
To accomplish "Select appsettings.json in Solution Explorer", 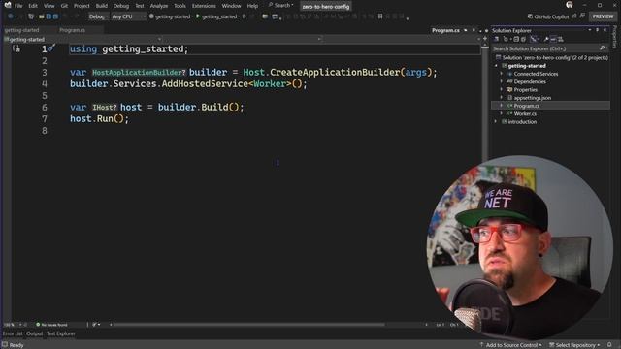I will coord(532,98).
